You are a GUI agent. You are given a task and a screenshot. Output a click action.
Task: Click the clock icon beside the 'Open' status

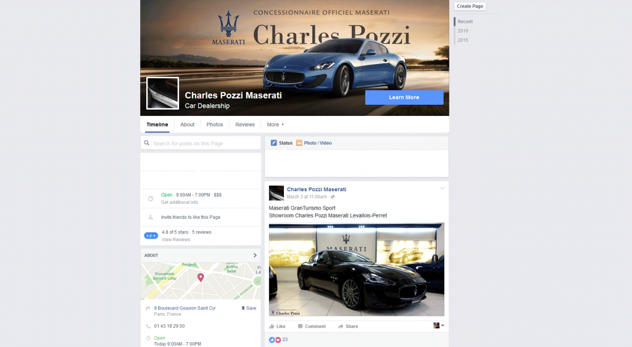click(x=148, y=338)
